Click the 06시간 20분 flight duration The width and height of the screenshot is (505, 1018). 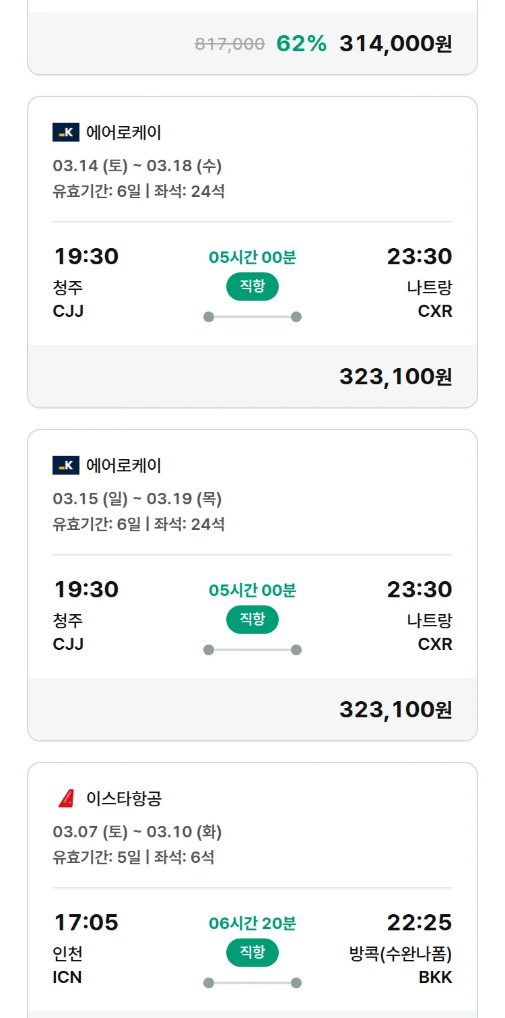[x=252, y=924]
